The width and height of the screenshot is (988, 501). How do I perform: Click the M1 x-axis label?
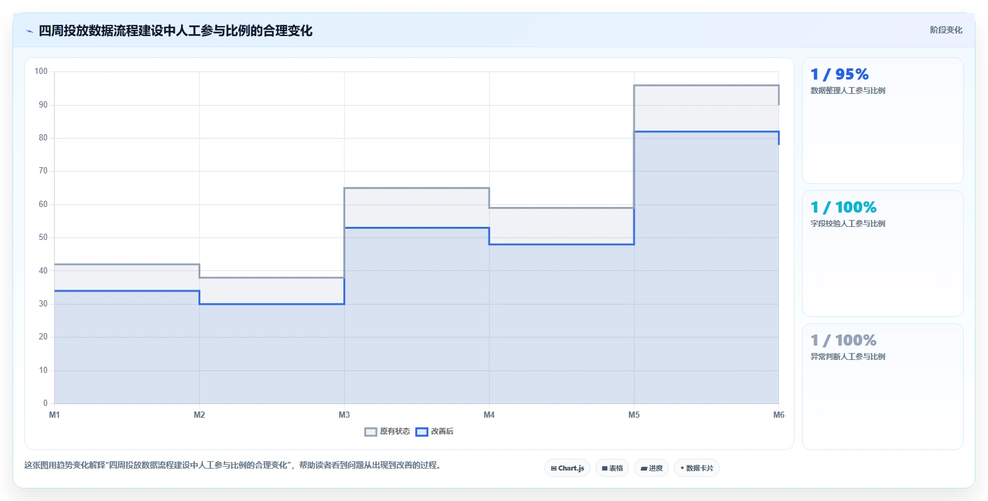[x=54, y=415]
